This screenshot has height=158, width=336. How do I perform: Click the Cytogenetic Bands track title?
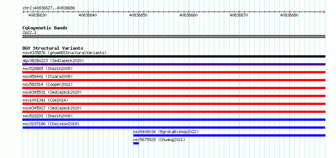[x=45, y=28]
